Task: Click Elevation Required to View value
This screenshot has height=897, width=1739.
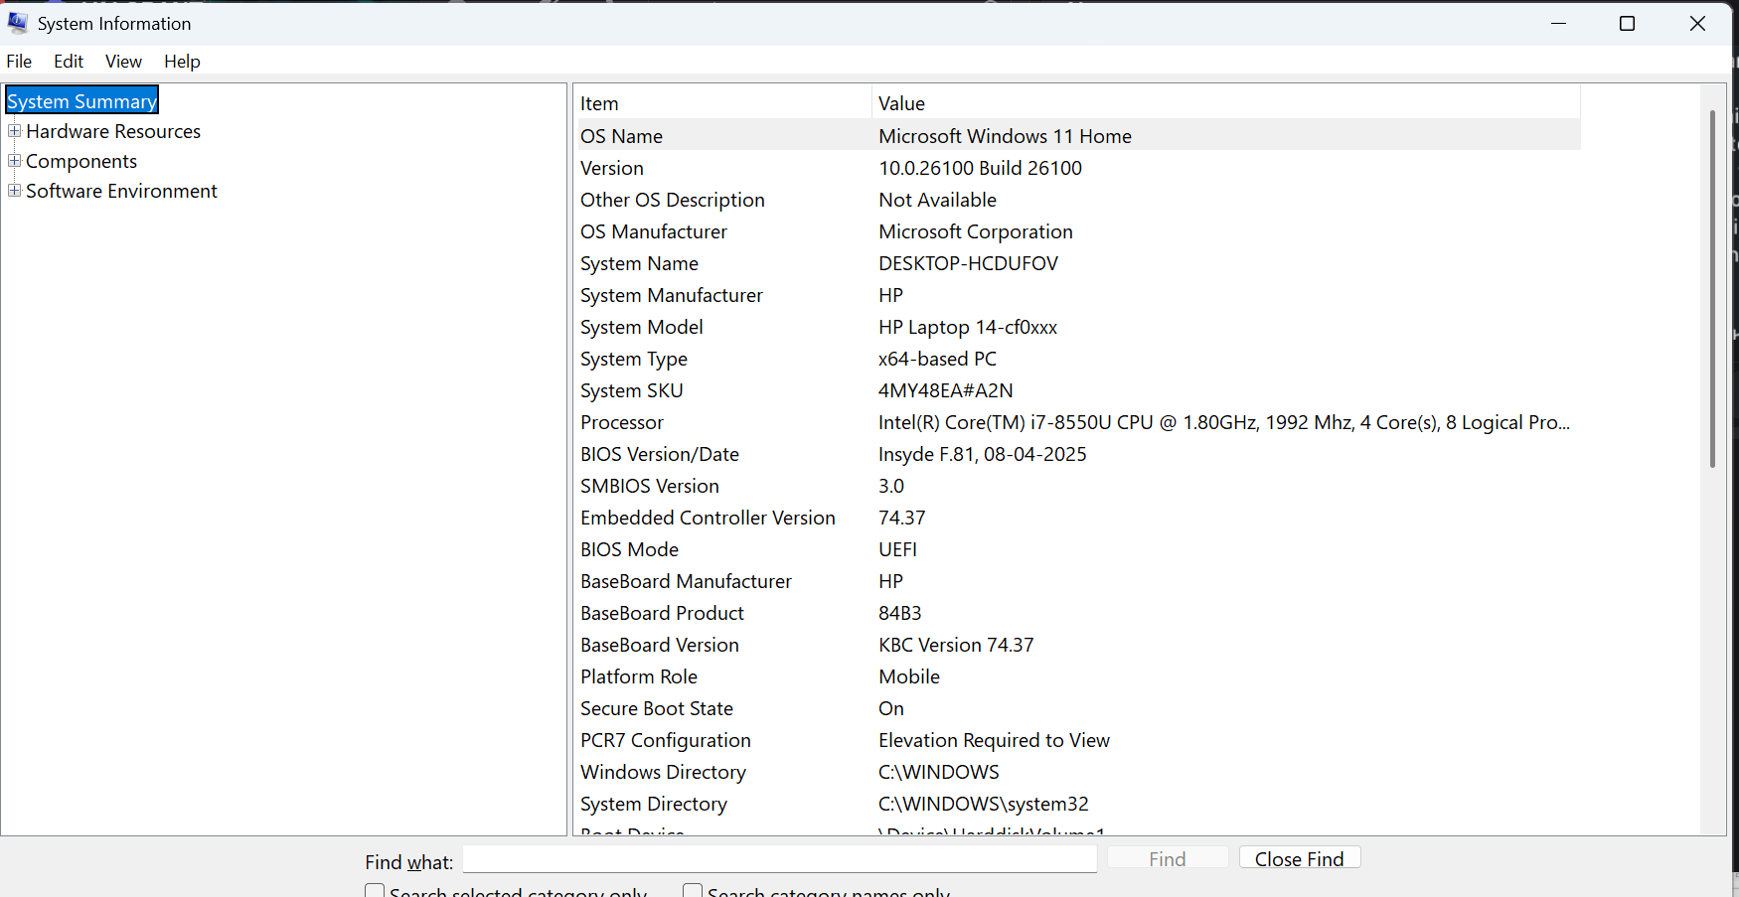Action: [x=994, y=740]
